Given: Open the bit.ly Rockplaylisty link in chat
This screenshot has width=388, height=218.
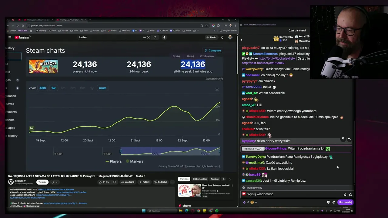Looking at the screenshot, I should (276, 58).
